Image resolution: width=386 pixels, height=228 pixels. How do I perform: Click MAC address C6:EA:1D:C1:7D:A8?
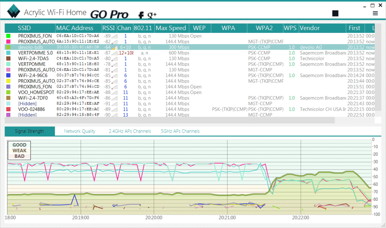tap(78, 70)
